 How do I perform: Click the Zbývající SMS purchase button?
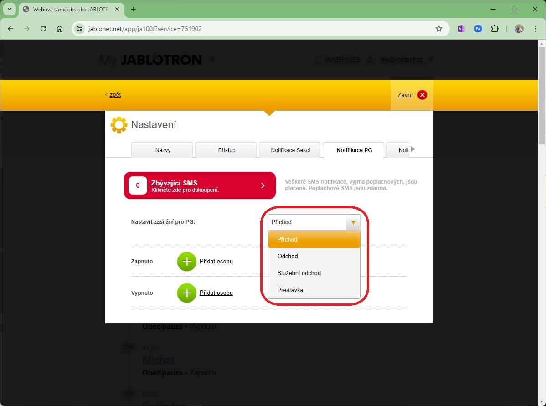click(x=200, y=185)
